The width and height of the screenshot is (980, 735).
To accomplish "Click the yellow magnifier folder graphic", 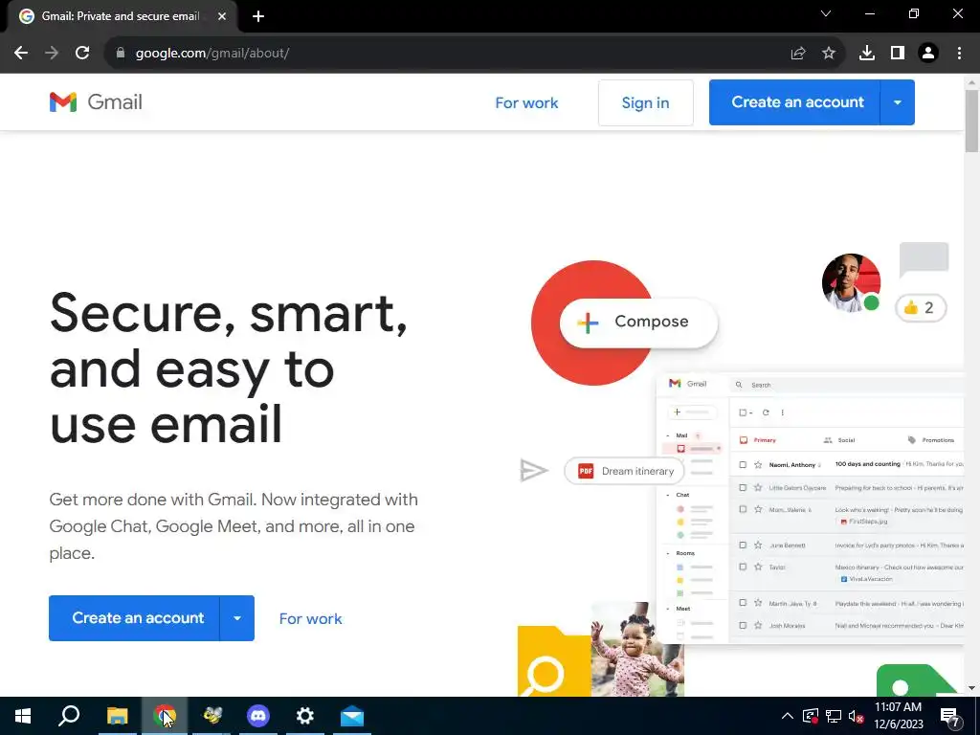I will pos(554,662).
